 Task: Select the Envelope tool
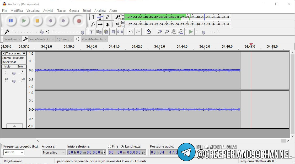click(100, 17)
